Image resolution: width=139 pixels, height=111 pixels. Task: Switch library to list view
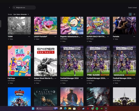(x=134, y=14)
